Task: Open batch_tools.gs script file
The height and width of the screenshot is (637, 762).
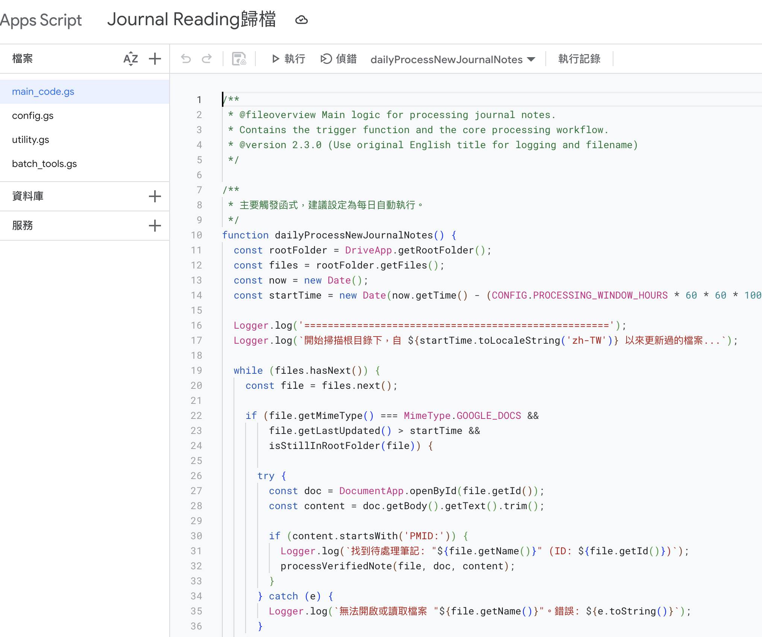Action: coord(44,164)
